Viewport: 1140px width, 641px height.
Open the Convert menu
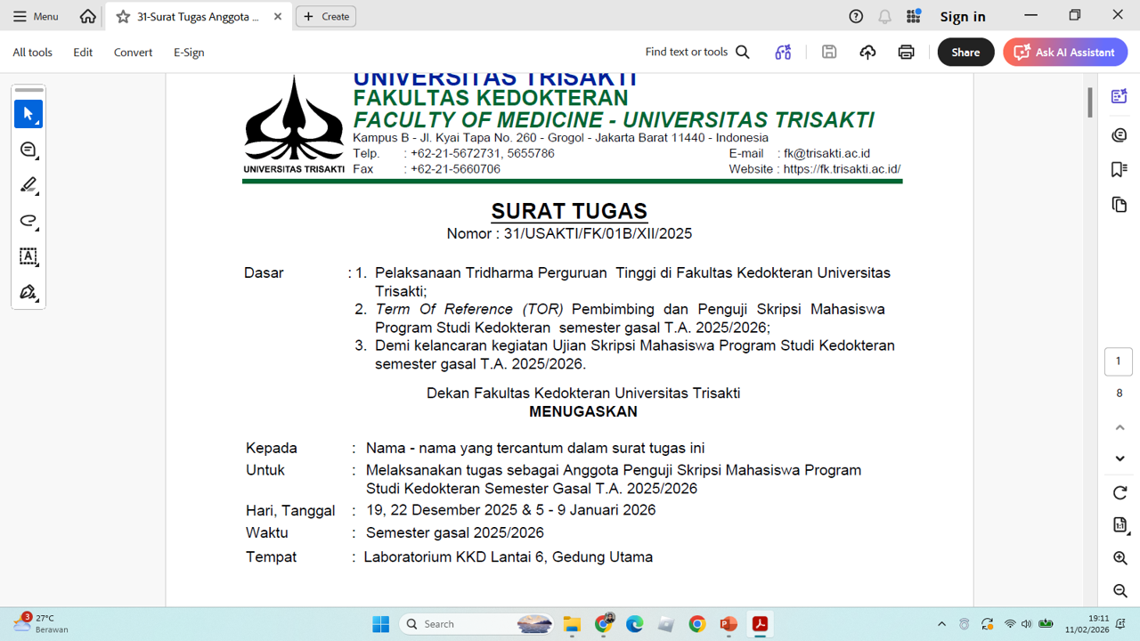[x=133, y=53]
